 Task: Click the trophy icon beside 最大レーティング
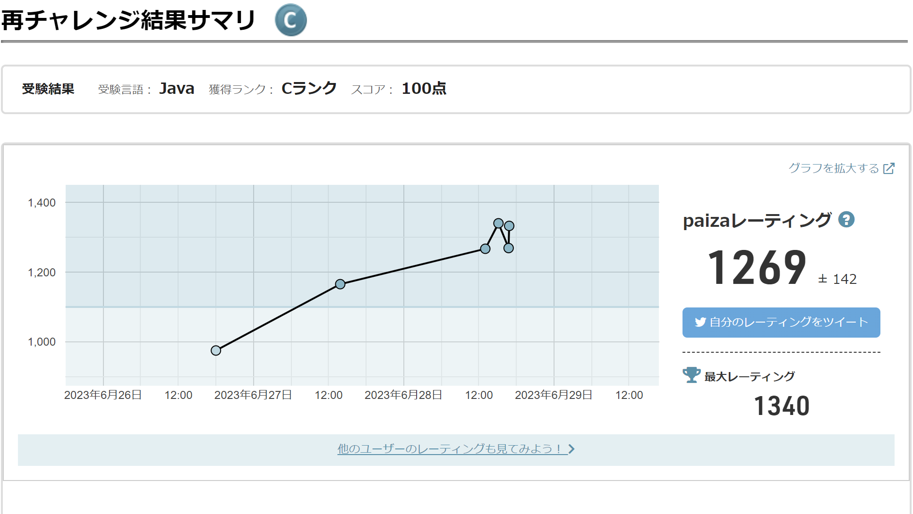tap(691, 375)
